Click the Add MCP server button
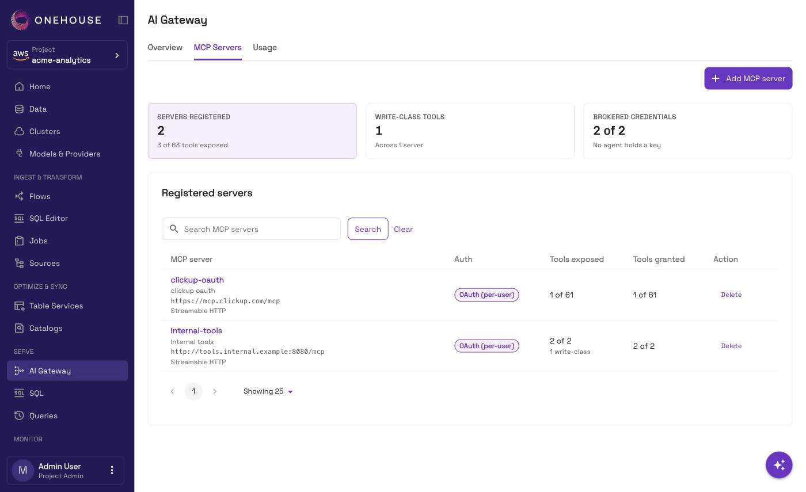Image resolution: width=806 pixels, height=492 pixels. (748, 78)
